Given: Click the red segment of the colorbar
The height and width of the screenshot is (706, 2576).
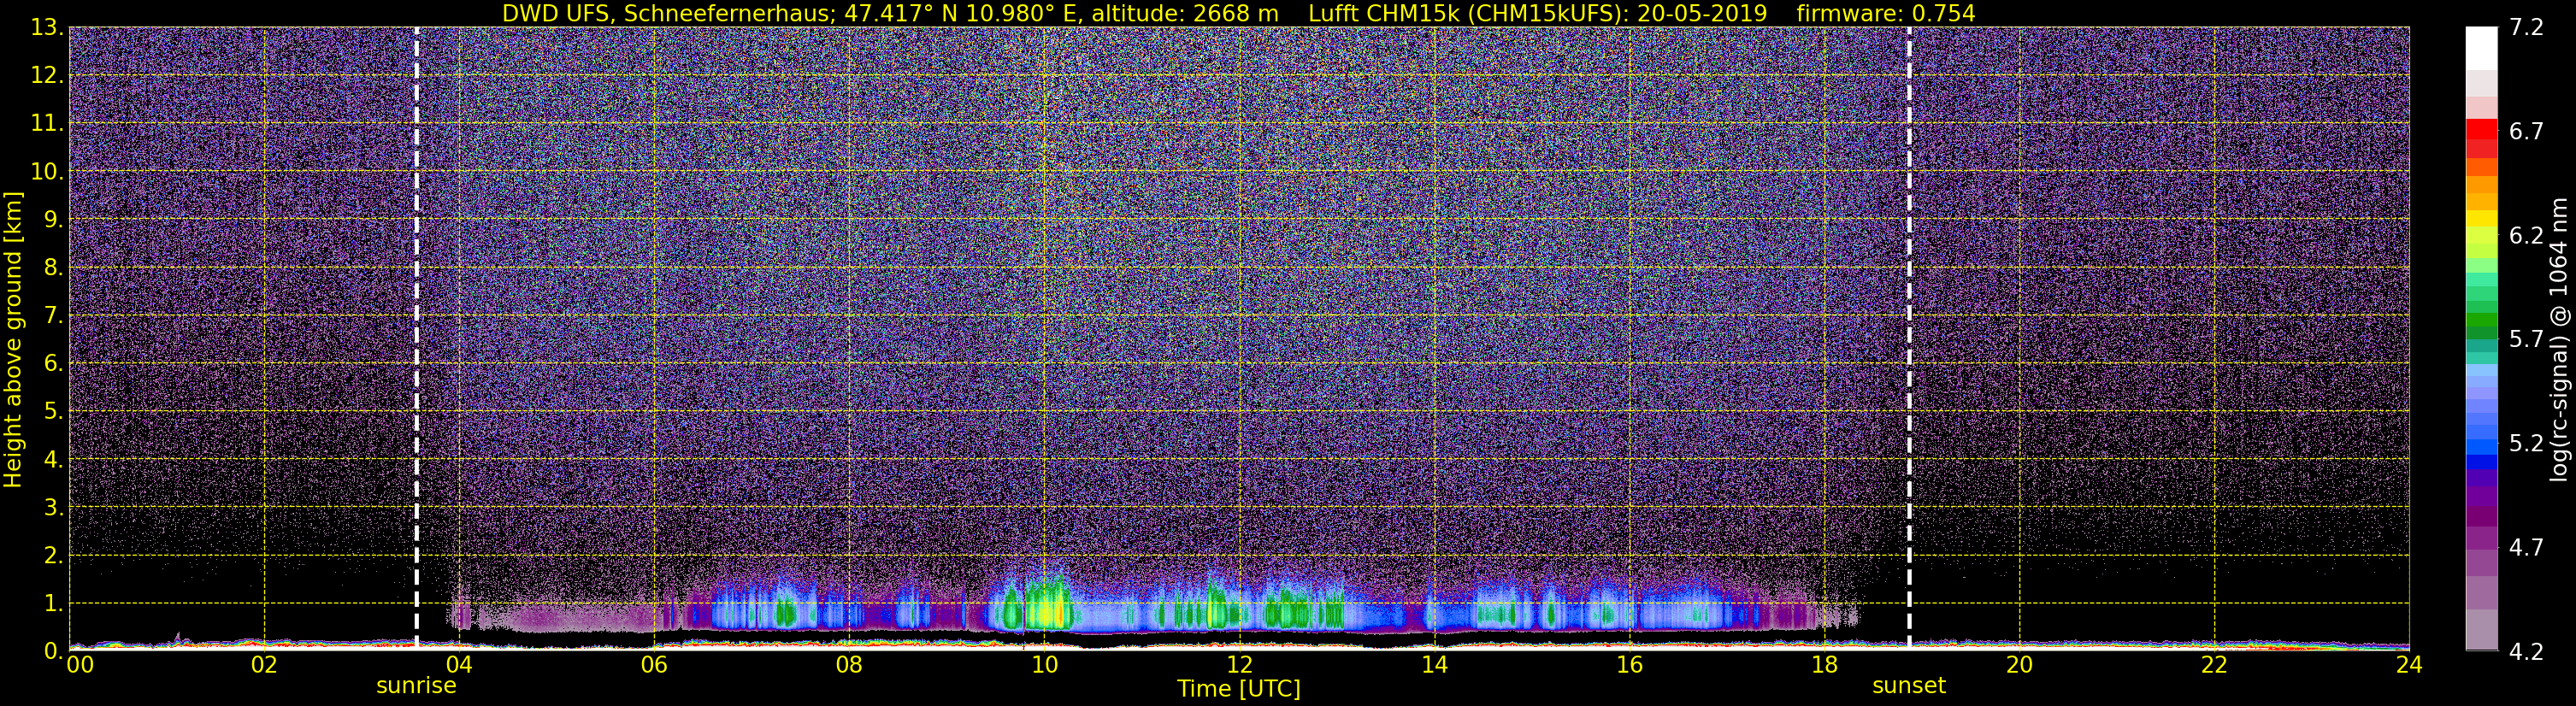Looking at the screenshot, I should click(2481, 130).
